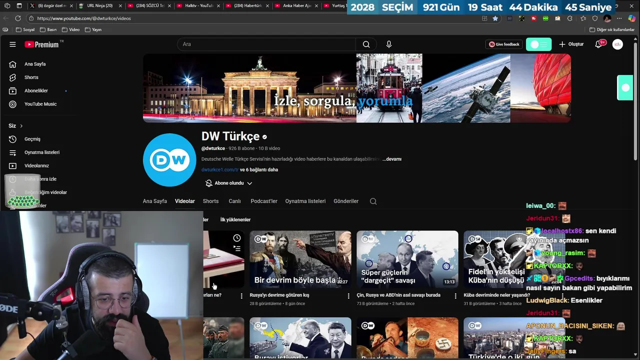
Task: Click the YouTube Premium logo
Action: click(42, 44)
